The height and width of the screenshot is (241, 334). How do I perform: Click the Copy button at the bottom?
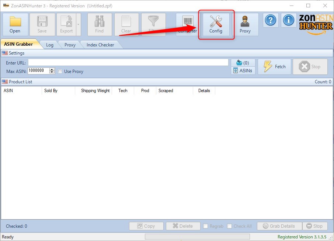point(146,226)
